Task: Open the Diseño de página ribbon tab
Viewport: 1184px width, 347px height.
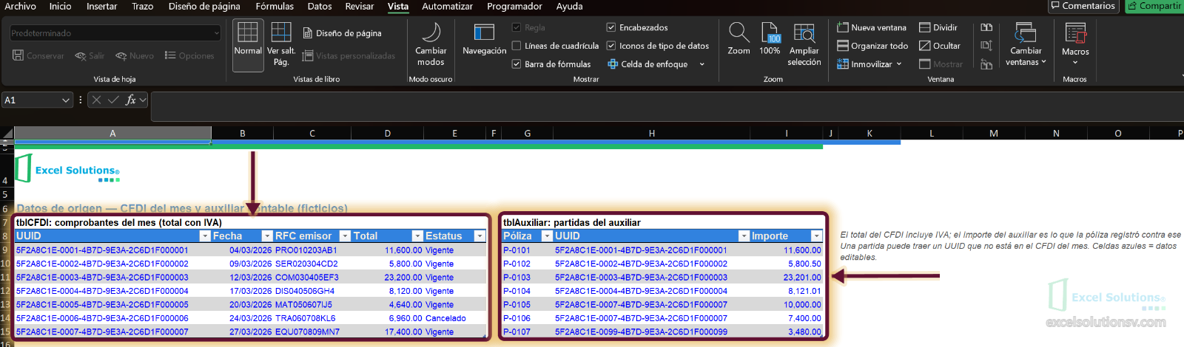Action: (204, 6)
